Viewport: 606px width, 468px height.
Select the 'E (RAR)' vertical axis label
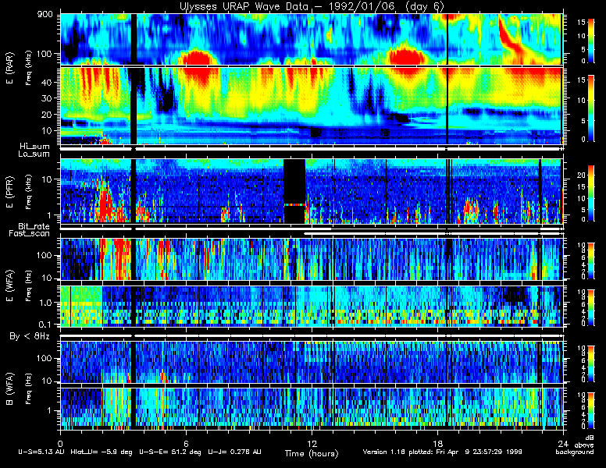click(9, 68)
